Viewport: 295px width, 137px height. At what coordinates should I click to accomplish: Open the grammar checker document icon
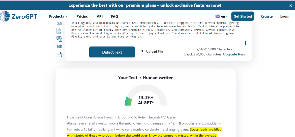pyautogui.click(x=59, y=31)
